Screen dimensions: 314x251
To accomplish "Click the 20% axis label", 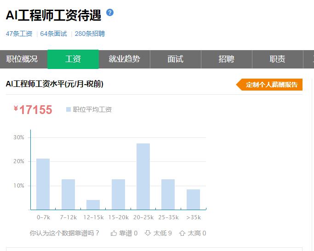I will 19,161.
